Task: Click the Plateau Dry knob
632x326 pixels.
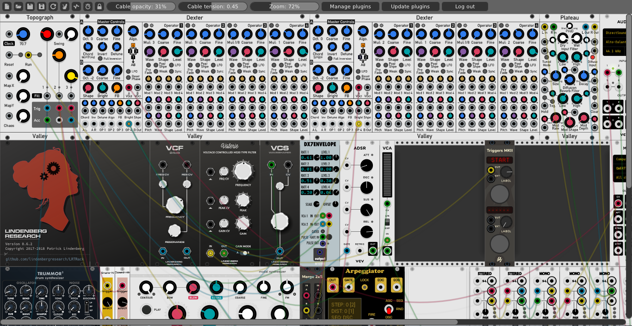Action: coord(563,38)
